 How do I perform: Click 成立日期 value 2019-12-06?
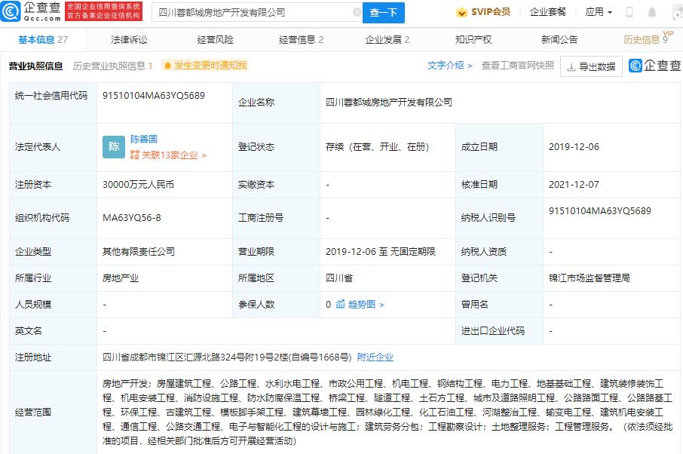pyautogui.click(x=574, y=147)
